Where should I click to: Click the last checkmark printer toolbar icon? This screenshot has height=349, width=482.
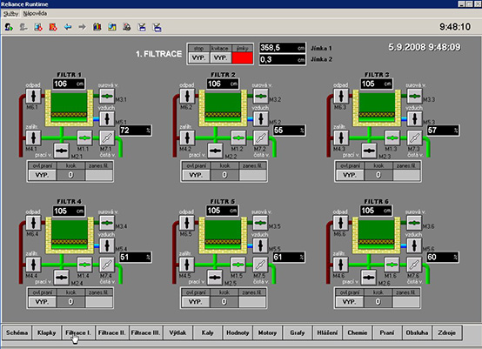(157, 27)
